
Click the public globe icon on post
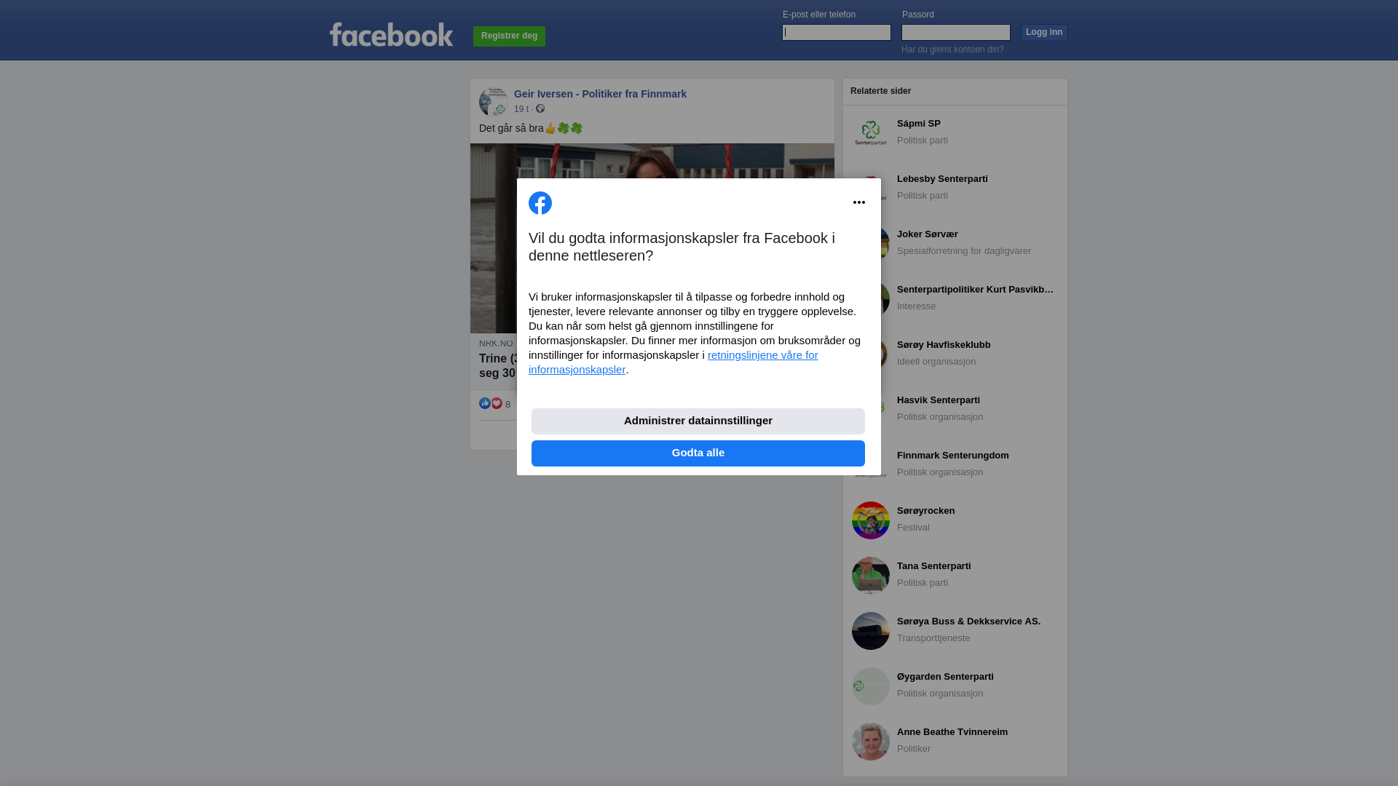[540, 108]
